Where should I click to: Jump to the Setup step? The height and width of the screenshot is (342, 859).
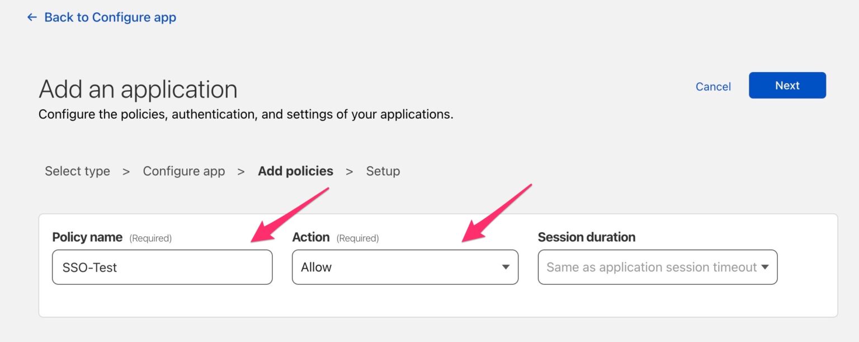coord(383,171)
